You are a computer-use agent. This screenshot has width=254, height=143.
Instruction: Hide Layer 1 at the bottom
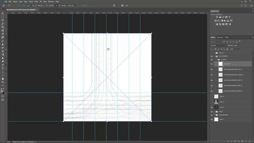click(212, 120)
